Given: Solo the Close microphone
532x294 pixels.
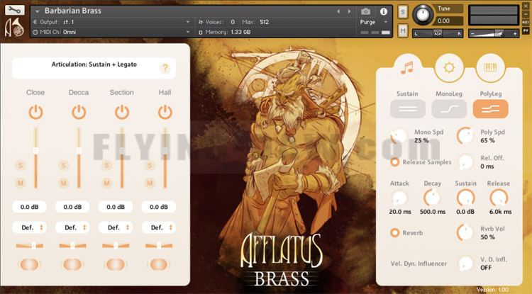Looking at the screenshot, I should pyautogui.click(x=21, y=165).
